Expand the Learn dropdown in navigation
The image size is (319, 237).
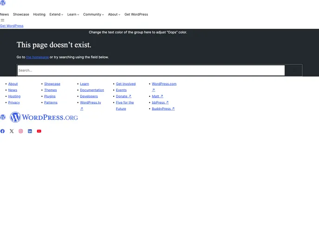point(73,14)
